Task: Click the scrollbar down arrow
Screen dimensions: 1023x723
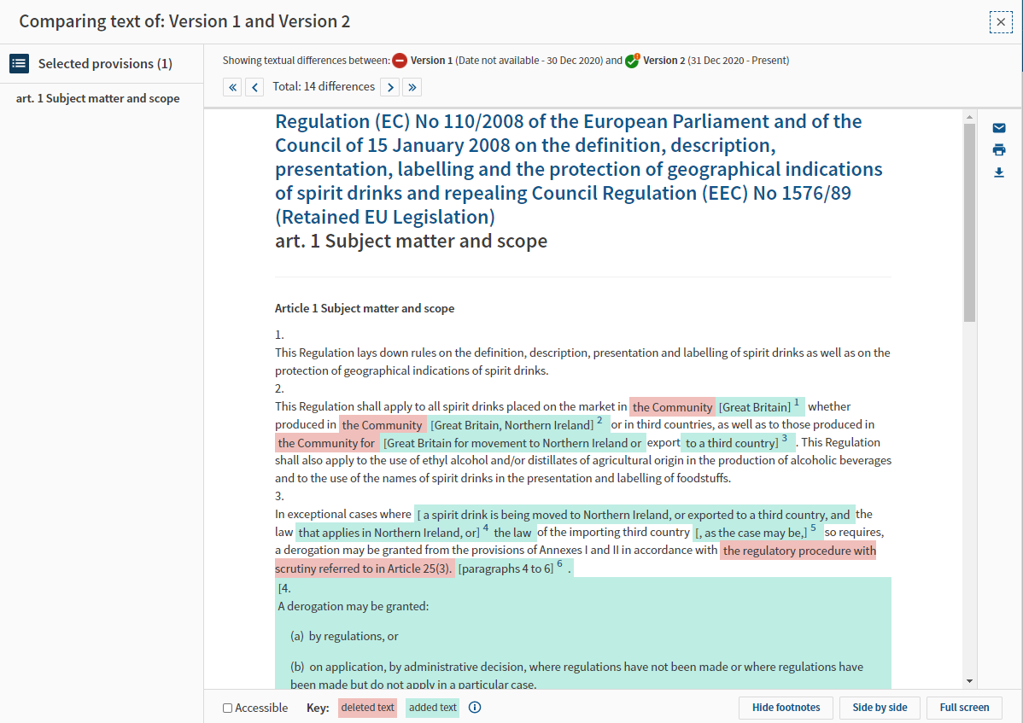Action: point(969,681)
